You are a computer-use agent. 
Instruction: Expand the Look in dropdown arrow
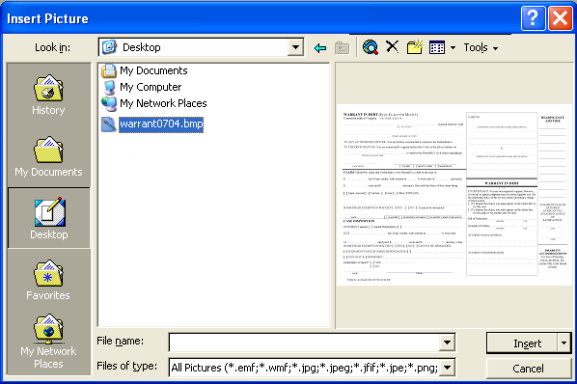pos(295,47)
